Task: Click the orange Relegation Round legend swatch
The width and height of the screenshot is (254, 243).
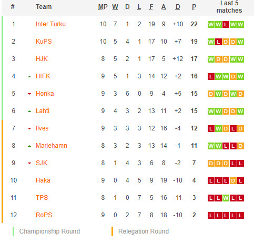Action: pyautogui.click(x=112, y=231)
